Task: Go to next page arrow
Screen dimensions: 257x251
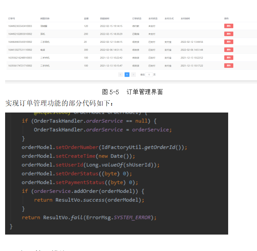Action: tap(133, 75)
